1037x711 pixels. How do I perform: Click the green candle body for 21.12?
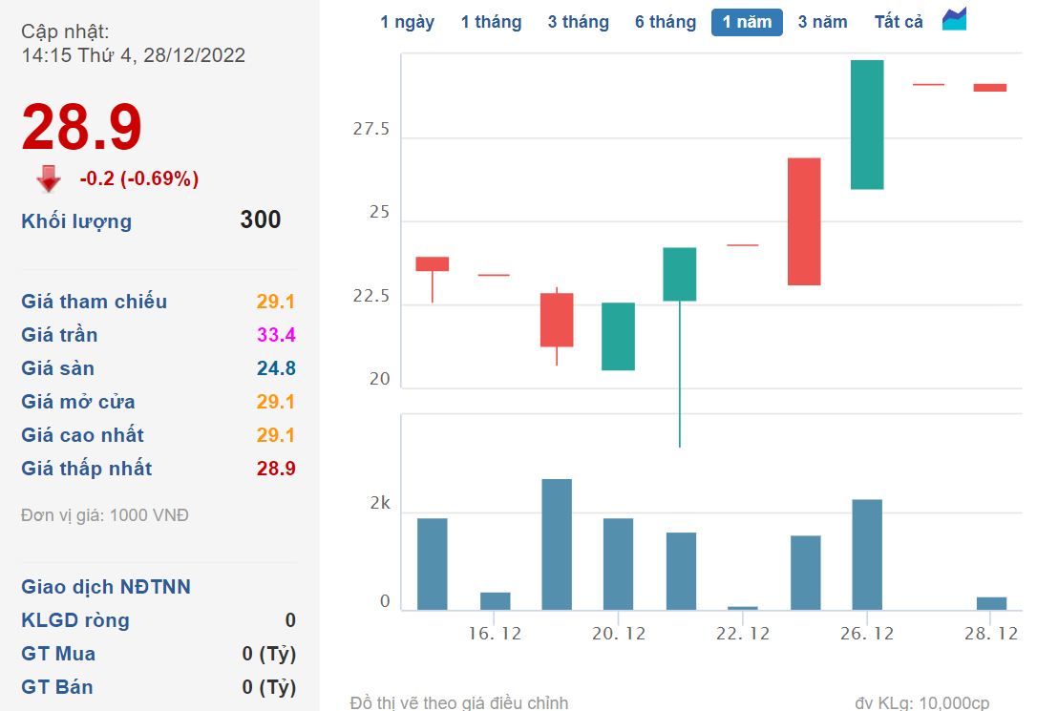click(x=680, y=274)
